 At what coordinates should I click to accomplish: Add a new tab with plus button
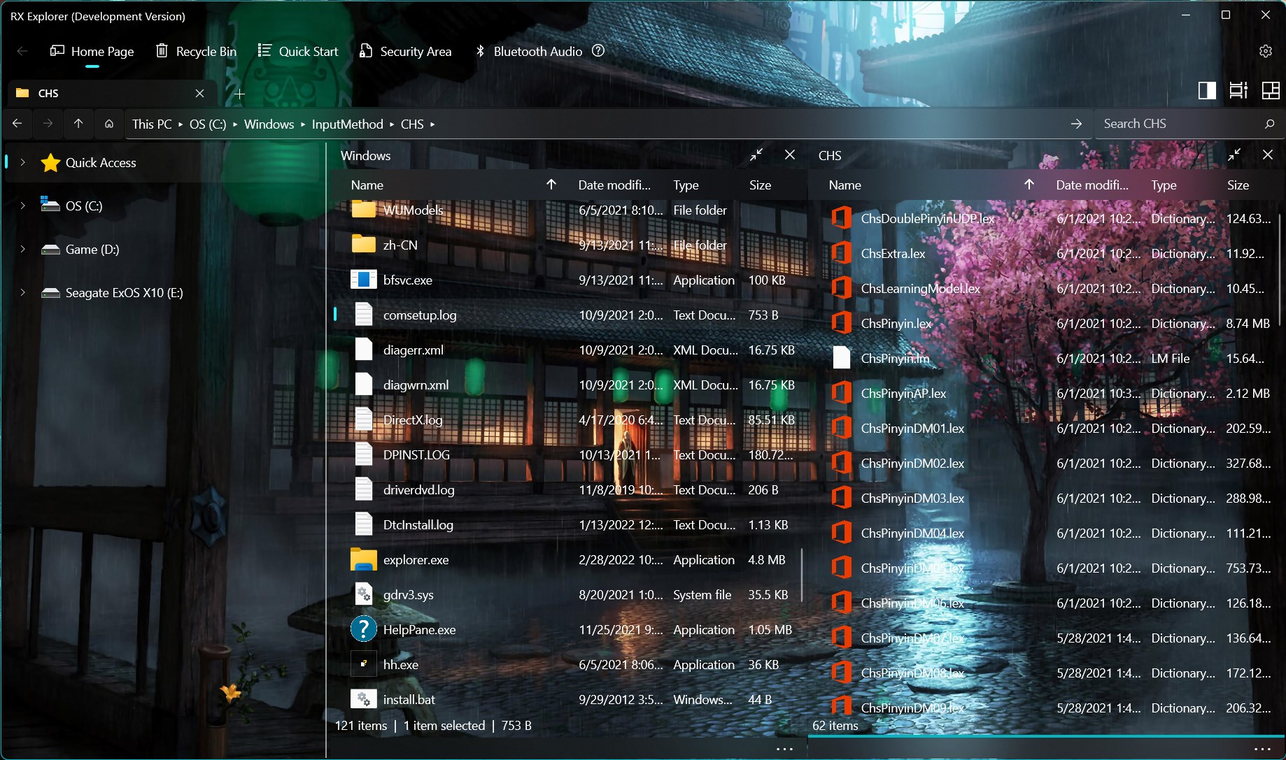(x=239, y=94)
